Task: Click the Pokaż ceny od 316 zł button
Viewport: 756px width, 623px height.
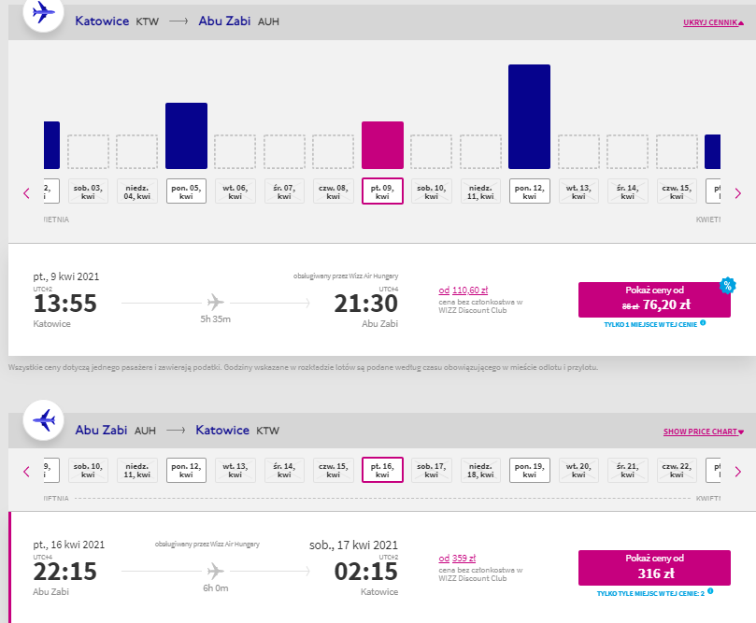Action: [654, 568]
